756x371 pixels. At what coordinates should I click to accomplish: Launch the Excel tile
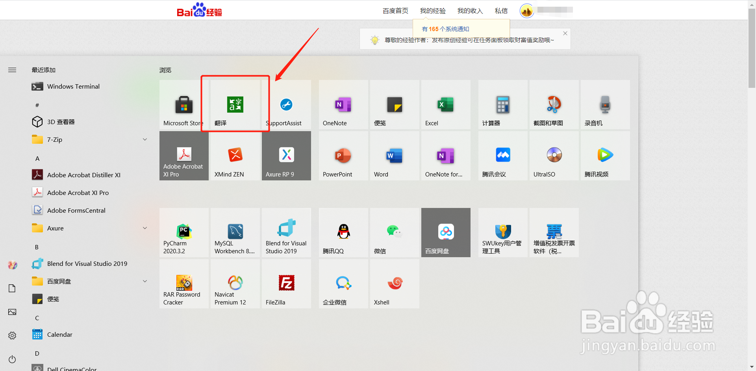coord(446,105)
